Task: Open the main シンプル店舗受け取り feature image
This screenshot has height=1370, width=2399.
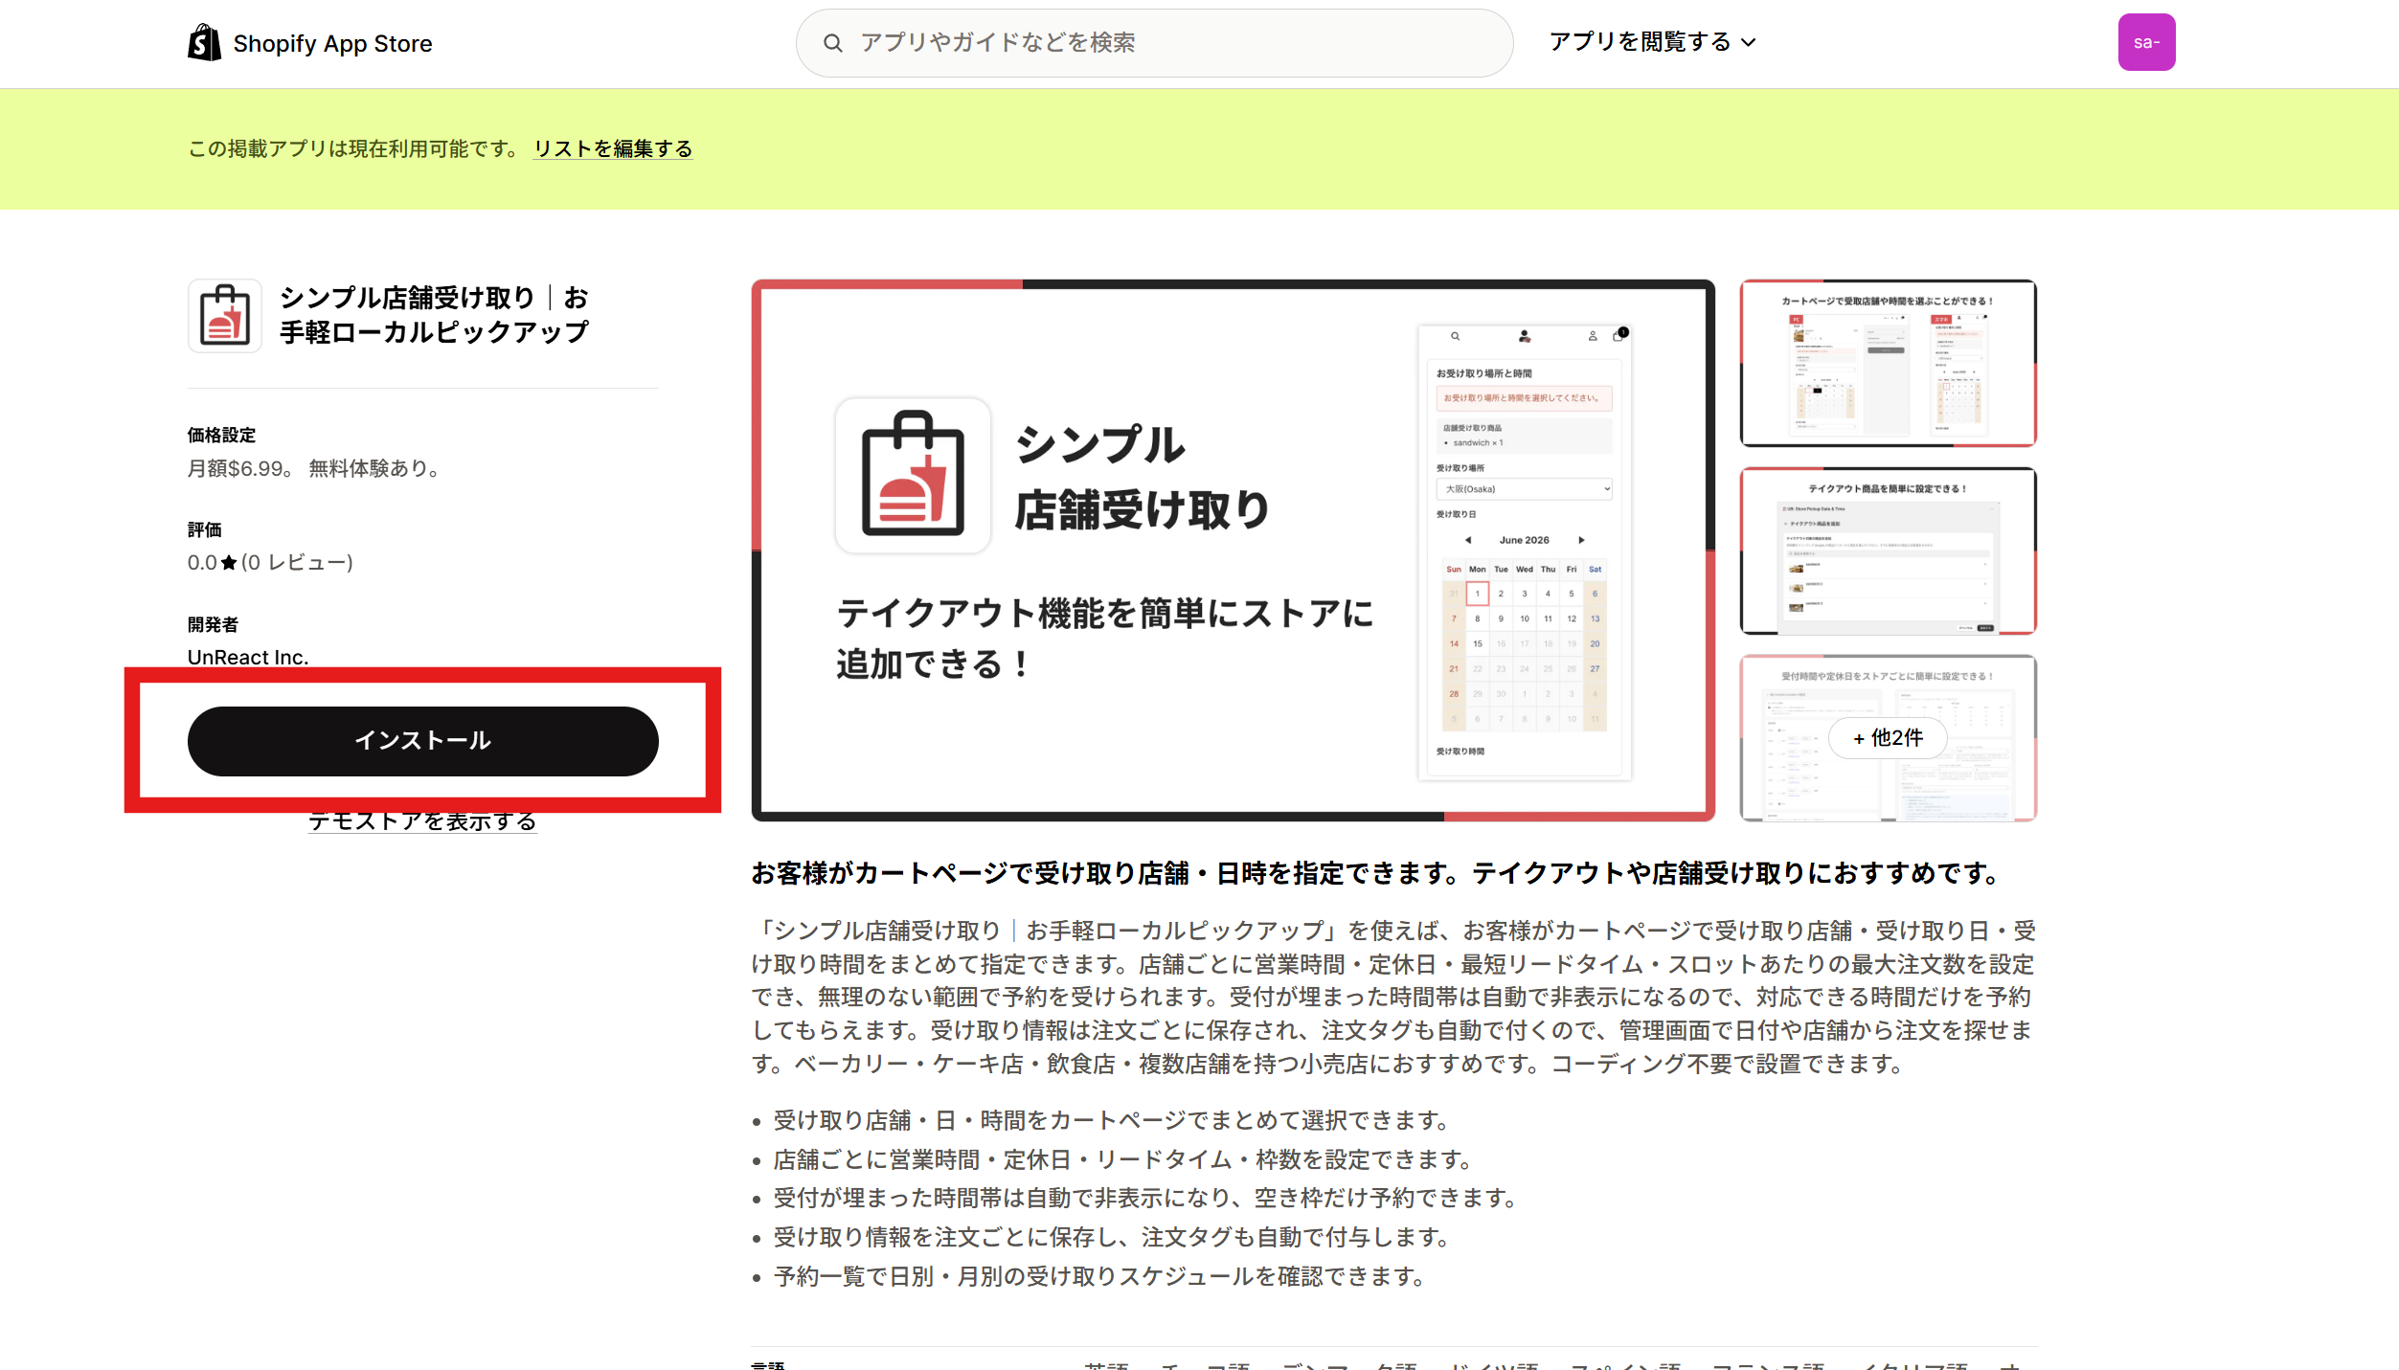Action: [x=1233, y=550]
